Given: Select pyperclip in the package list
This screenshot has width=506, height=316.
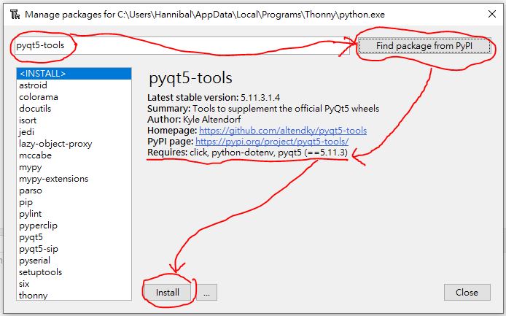Looking at the screenshot, I should (x=74, y=226).
